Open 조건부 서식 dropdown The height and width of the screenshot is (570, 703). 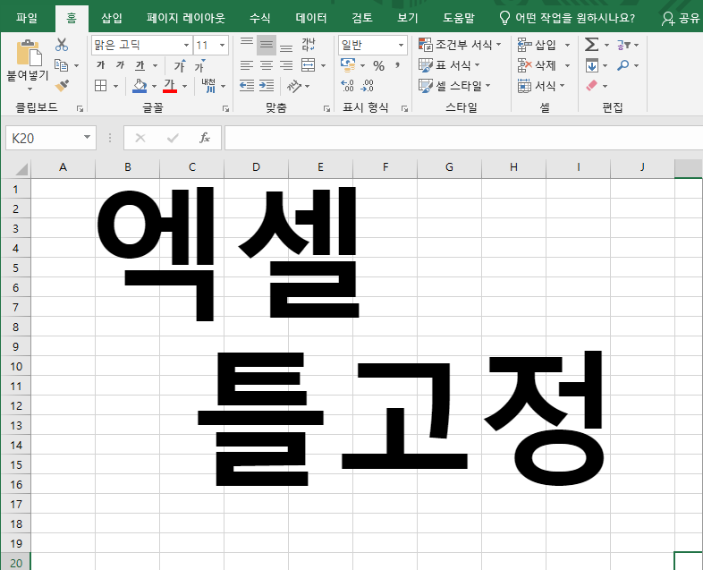pos(460,45)
